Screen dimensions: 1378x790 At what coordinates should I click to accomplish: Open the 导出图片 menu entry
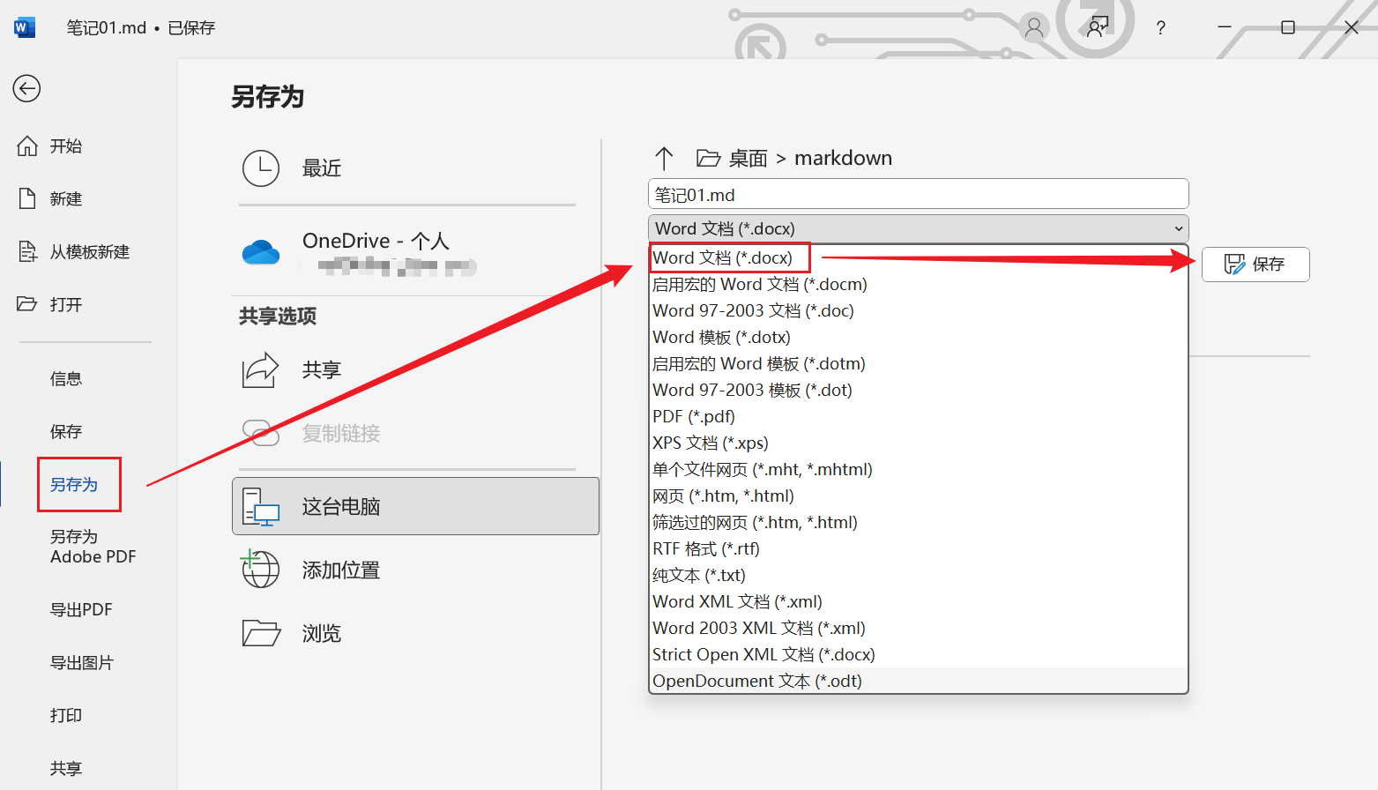82,662
